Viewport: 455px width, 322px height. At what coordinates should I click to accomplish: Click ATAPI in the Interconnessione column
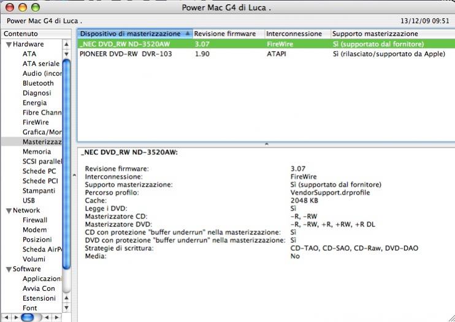[276, 54]
